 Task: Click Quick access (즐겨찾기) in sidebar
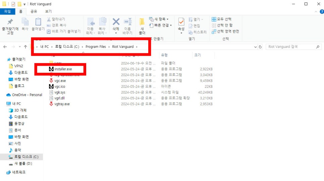pos(16,59)
